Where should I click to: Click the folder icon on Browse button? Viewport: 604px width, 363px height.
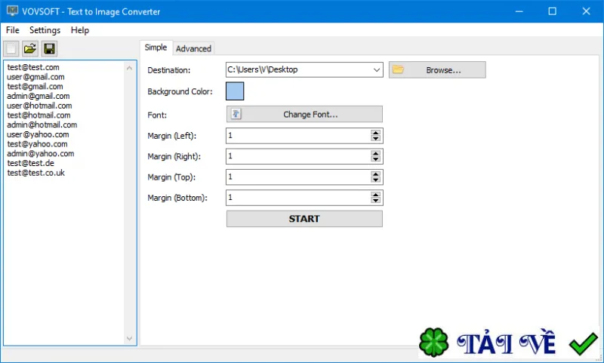click(x=398, y=69)
